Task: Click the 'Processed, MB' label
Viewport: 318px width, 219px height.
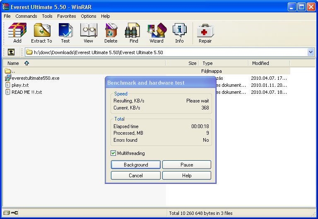Action: 128,133
